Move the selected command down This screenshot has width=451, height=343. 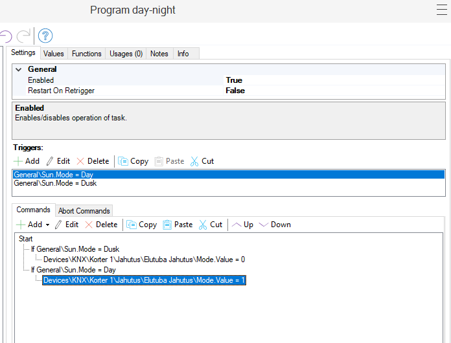[x=275, y=225]
